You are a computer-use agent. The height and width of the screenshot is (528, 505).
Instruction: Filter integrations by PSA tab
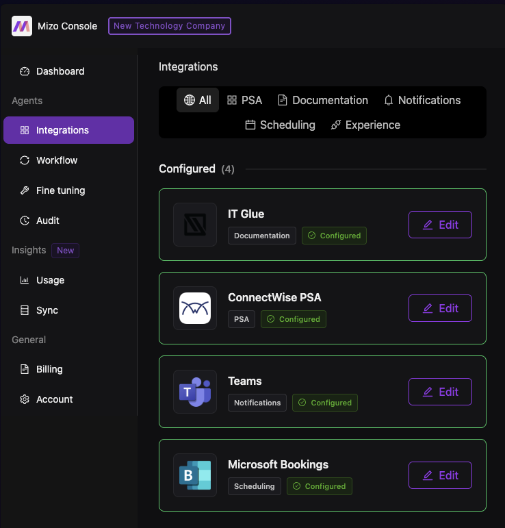coord(244,100)
